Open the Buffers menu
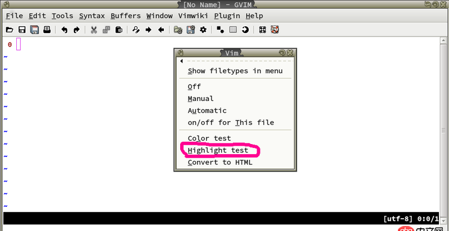Image resolution: width=449 pixels, height=231 pixels. click(x=126, y=16)
